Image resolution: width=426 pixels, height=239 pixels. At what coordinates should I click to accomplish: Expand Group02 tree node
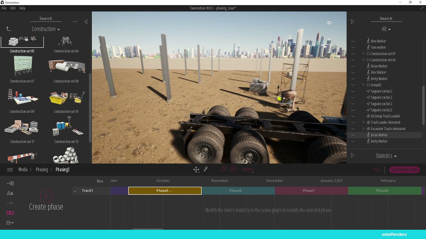tap(363, 85)
